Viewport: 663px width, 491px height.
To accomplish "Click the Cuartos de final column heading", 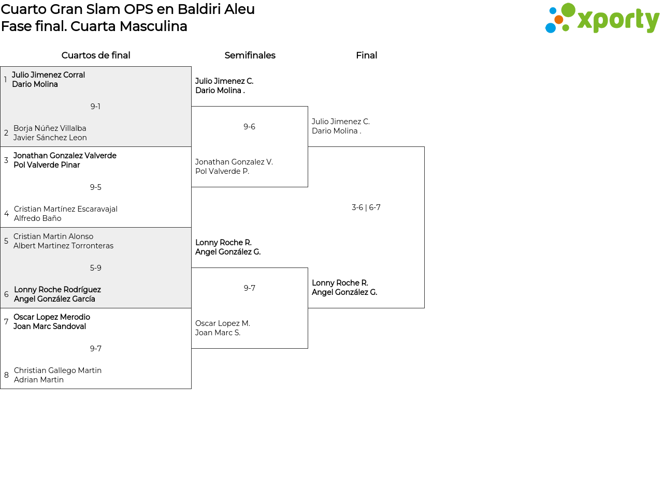I will click(96, 55).
